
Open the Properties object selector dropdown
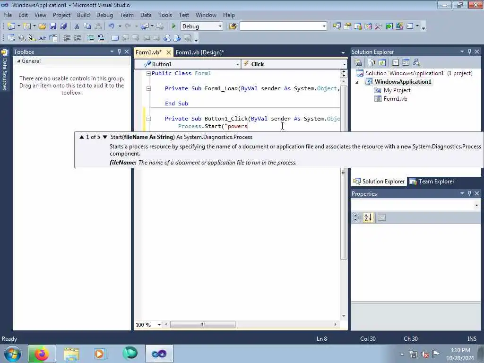476,205
